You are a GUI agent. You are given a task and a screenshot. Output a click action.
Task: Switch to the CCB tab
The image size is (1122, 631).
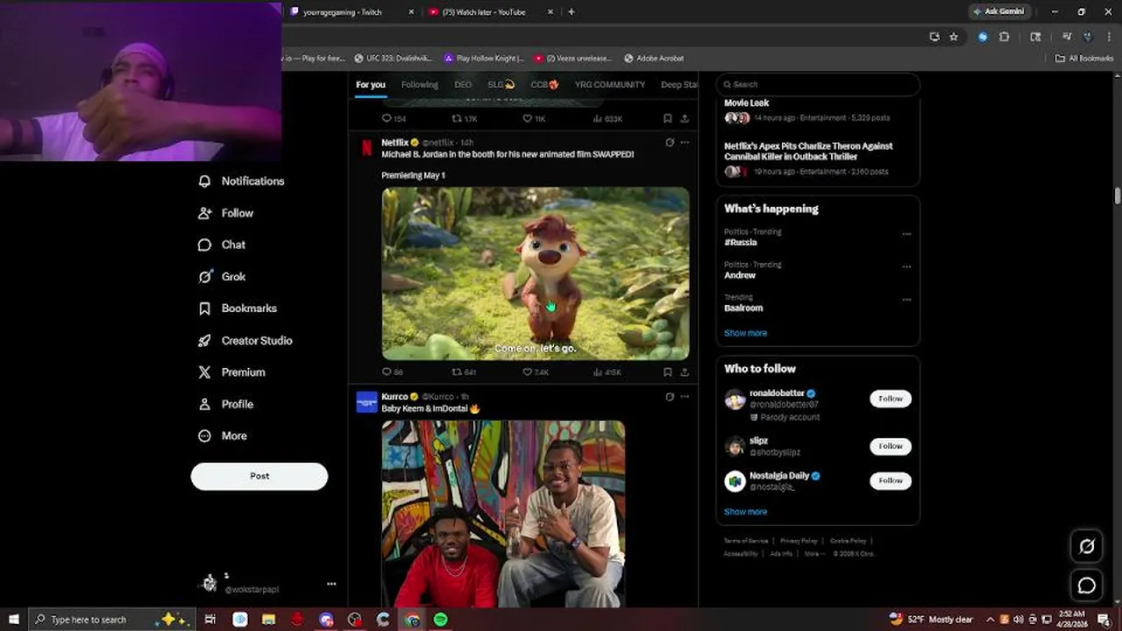click(544, 84)
